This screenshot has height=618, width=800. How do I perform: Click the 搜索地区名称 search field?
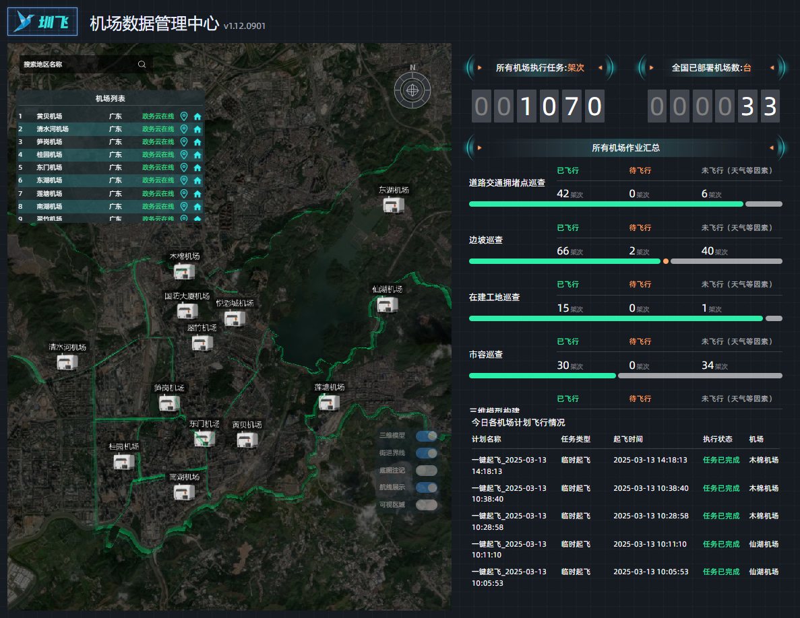click(x=78, y=65)
